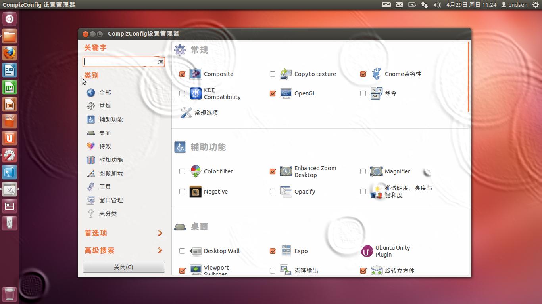Open the KDE Compatibility plugin icon
Screen dimensions: 542x304
(x=196, y=93)
